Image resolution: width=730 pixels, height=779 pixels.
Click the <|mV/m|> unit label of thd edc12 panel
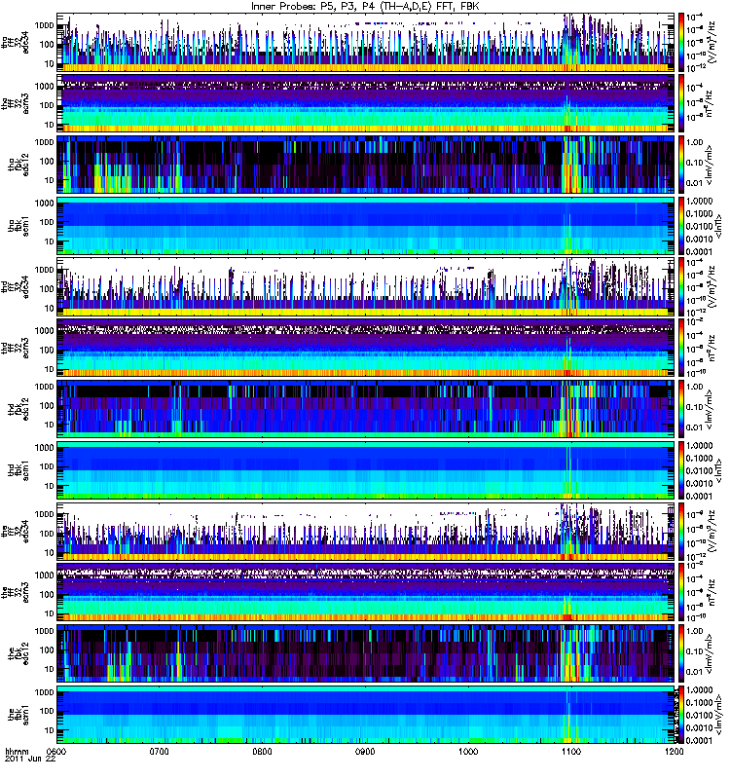pos(709,409)
